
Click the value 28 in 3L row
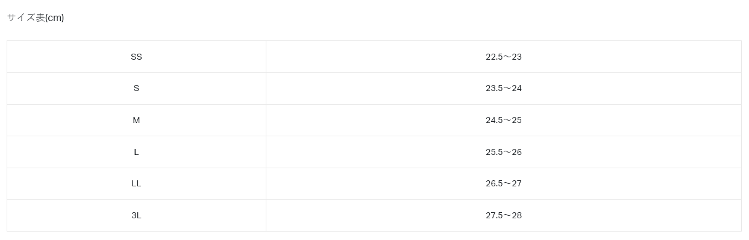coord(516,215)
